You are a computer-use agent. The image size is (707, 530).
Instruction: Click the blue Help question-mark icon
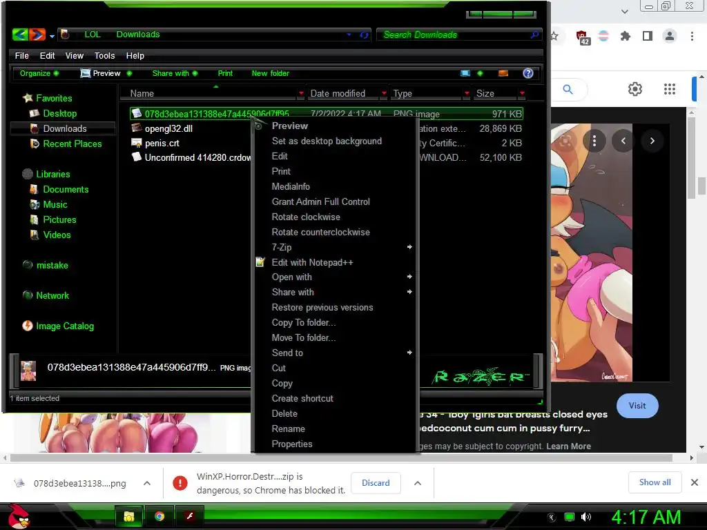click(528, 73)
